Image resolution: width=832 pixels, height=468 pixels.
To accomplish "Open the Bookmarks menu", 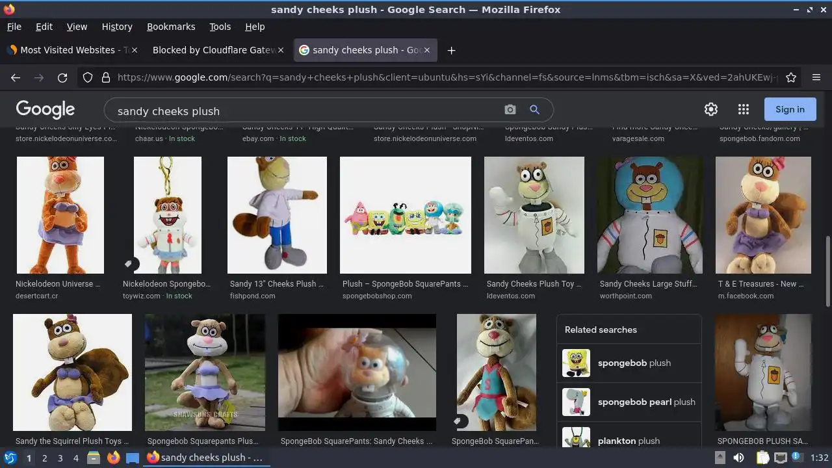I will point(171,27).
